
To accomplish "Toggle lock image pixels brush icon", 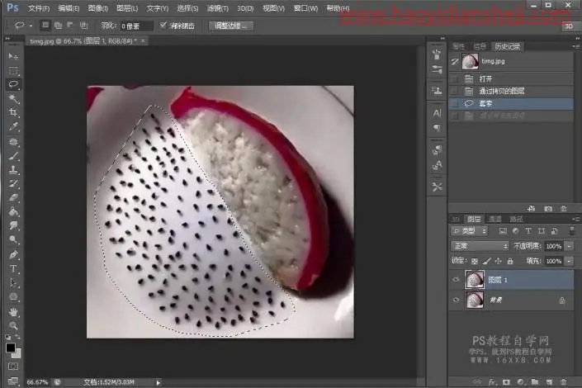I will click(486, 261).
